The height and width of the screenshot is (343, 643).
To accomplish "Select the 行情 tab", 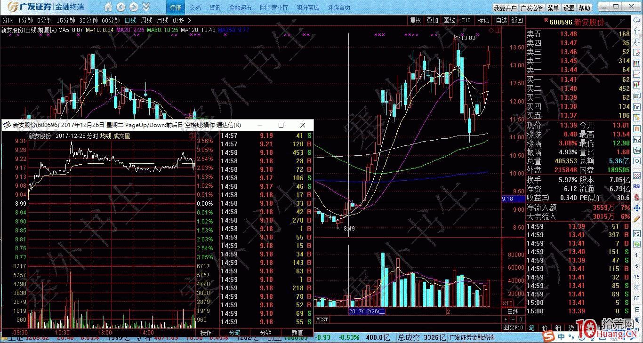I will pos(176,8).
